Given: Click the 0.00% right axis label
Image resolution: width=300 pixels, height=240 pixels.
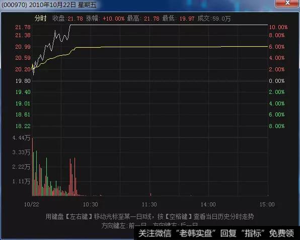Looking at the screenshot, I should click(277, 81).
